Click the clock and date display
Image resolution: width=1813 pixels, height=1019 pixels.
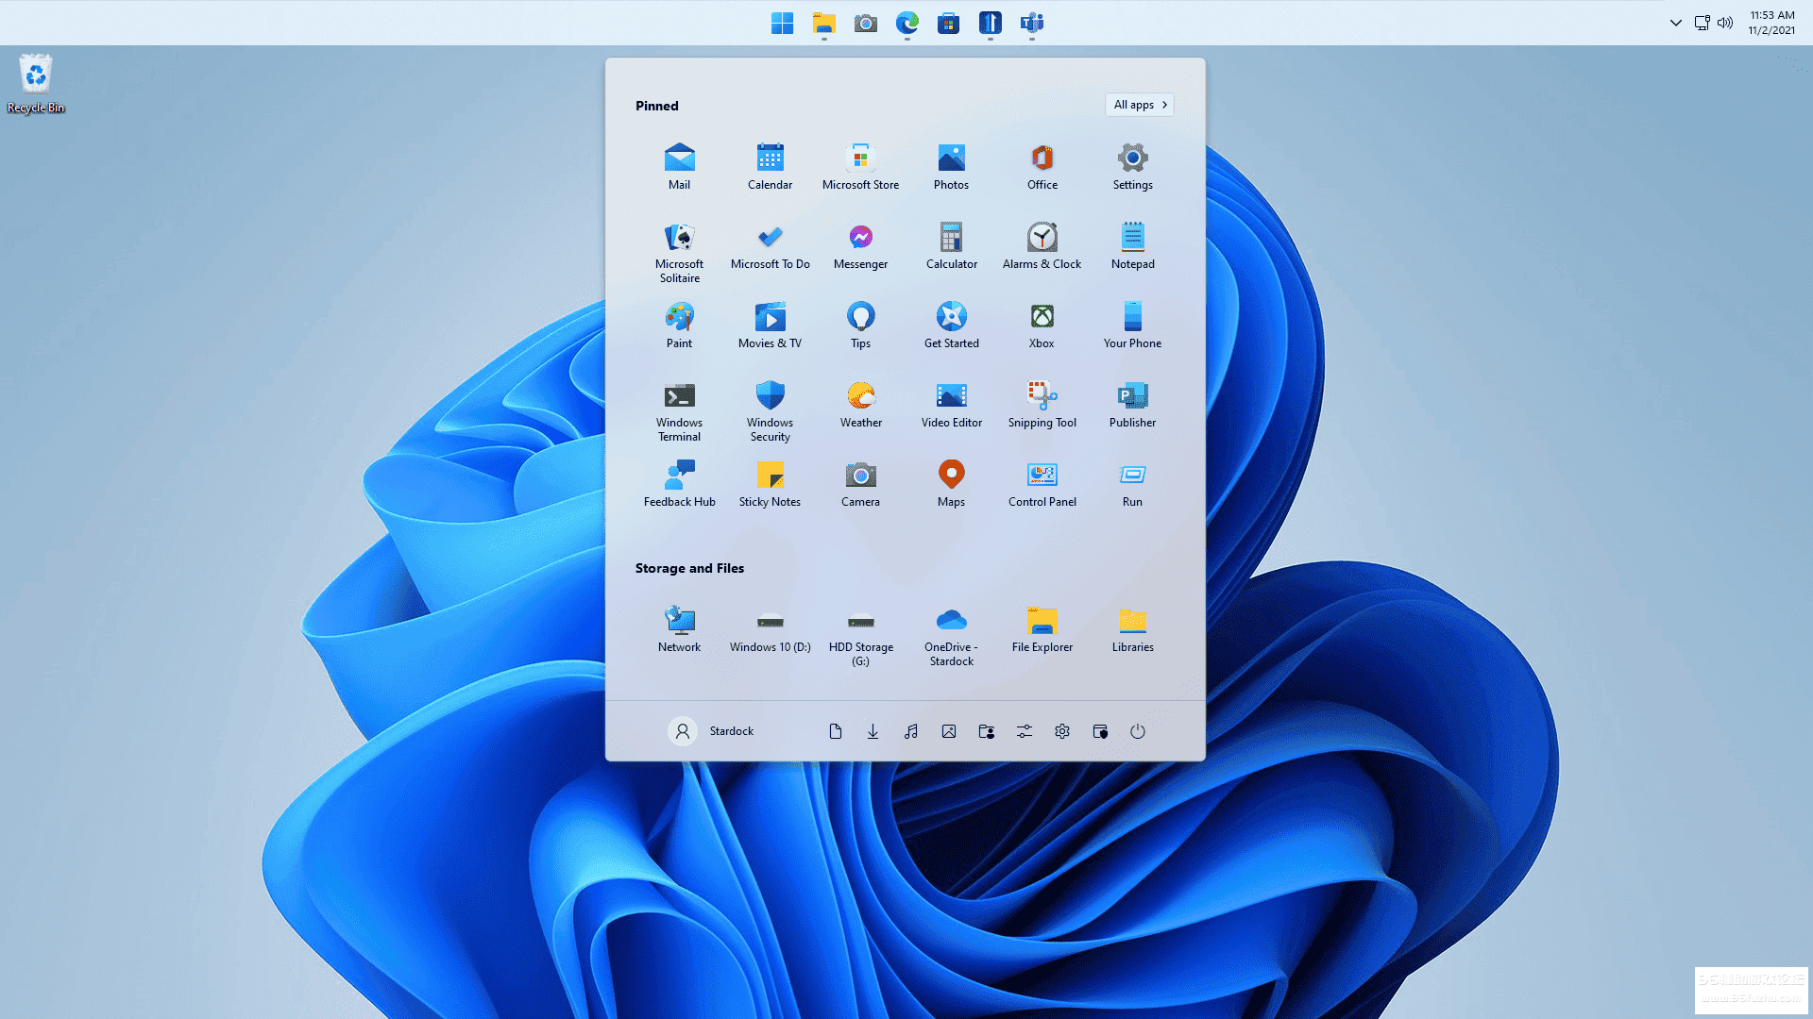(x=1771, y=23)
